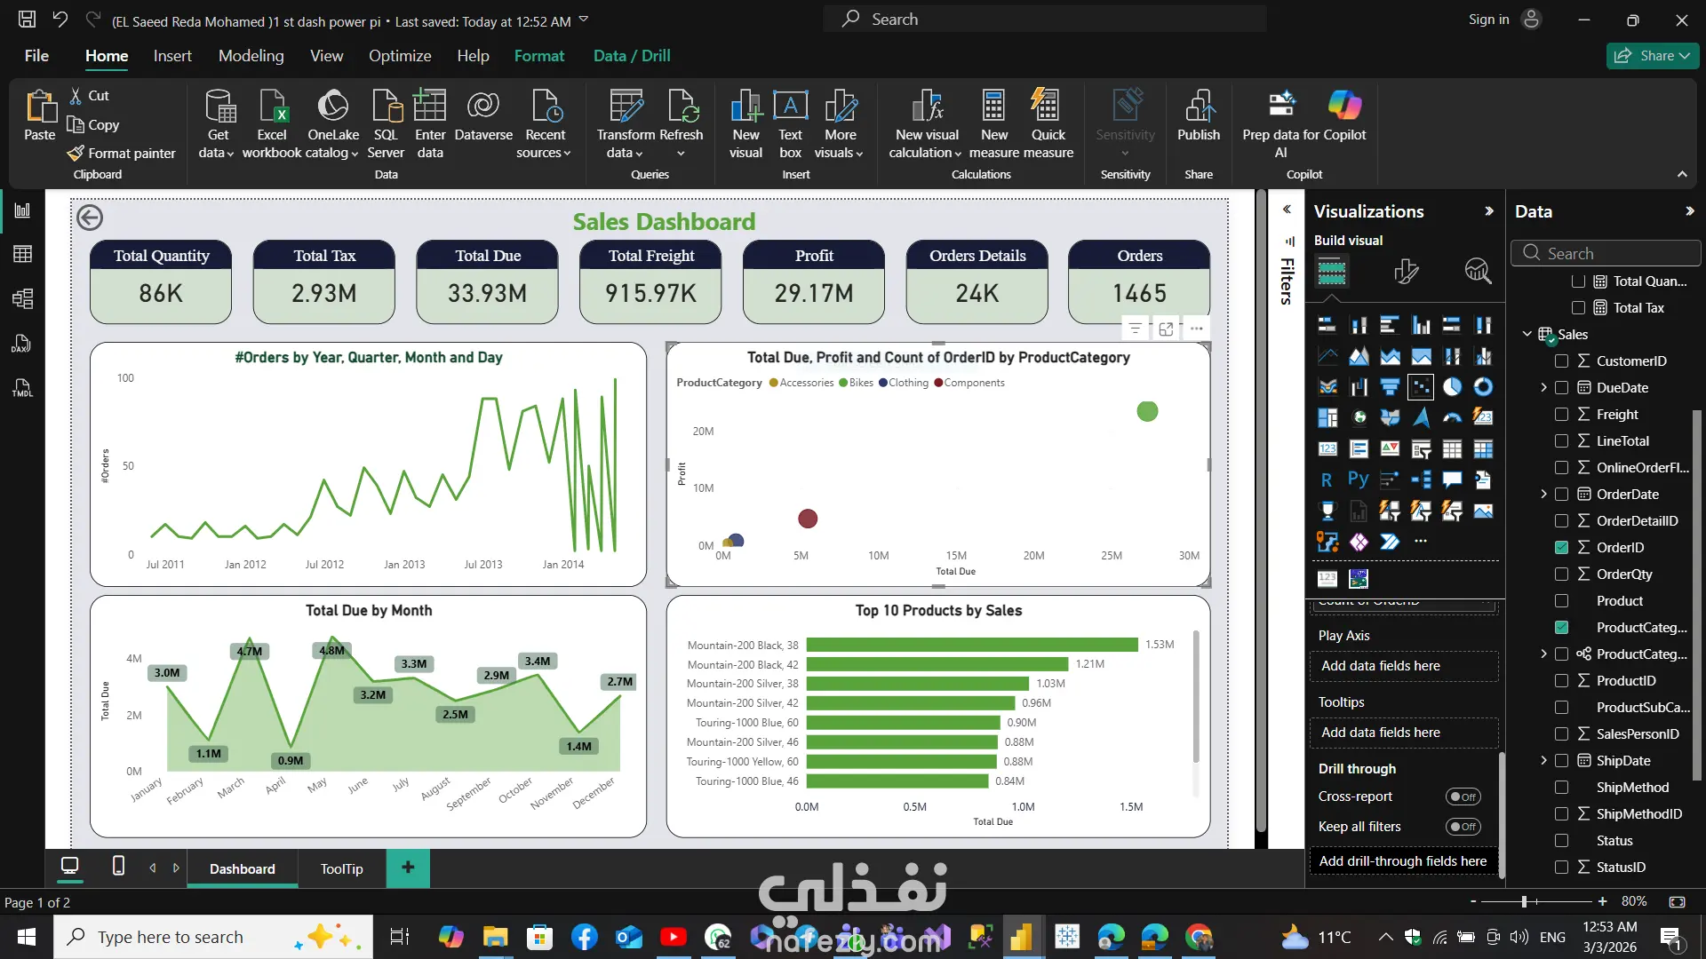
Task: Toggle Cross-report drill through switch
Action: pos(1463,797)
